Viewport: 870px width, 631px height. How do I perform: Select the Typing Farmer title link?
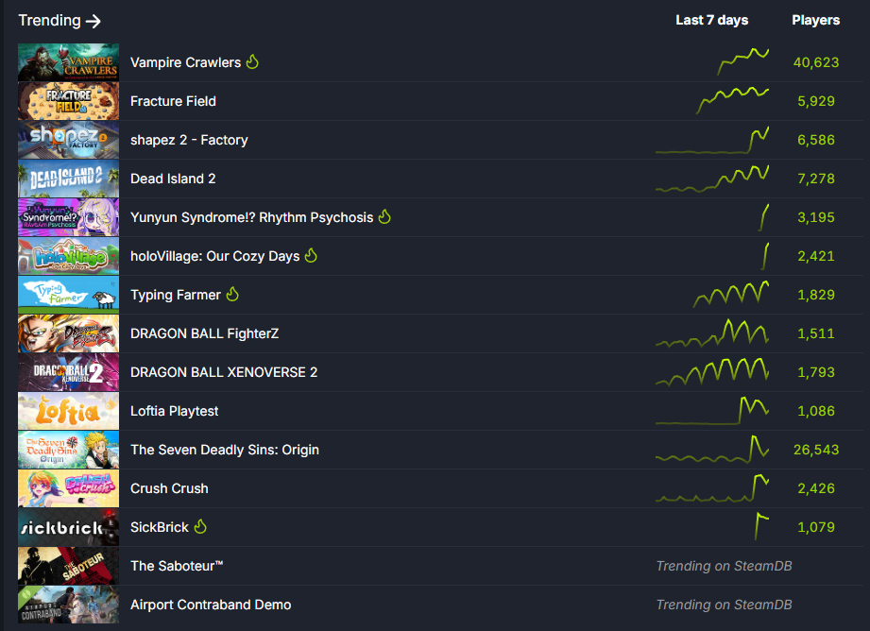176,296
